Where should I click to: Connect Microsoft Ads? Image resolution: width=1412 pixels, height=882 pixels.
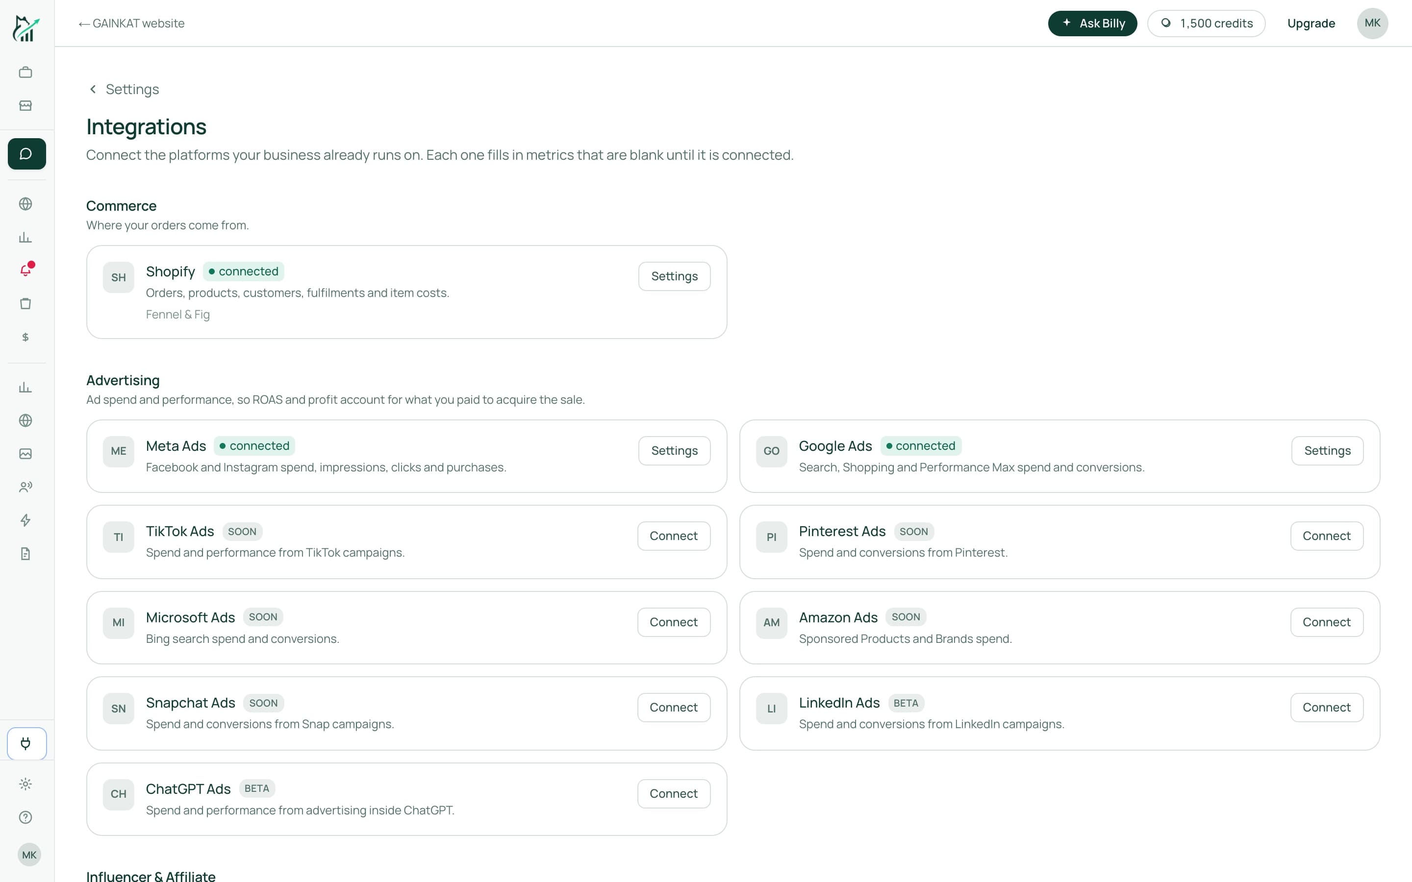pos(673,622)
